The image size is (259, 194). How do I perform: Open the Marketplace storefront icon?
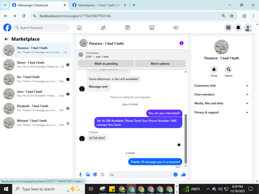point(152,27)
